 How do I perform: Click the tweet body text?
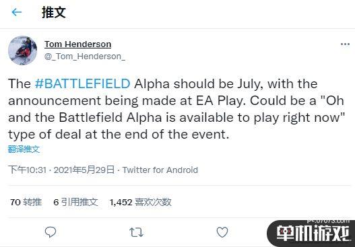click(x=176, y=109)
